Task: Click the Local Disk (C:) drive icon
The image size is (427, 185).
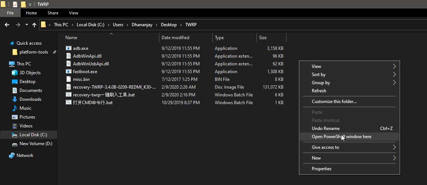Action: tap(15, 135)
